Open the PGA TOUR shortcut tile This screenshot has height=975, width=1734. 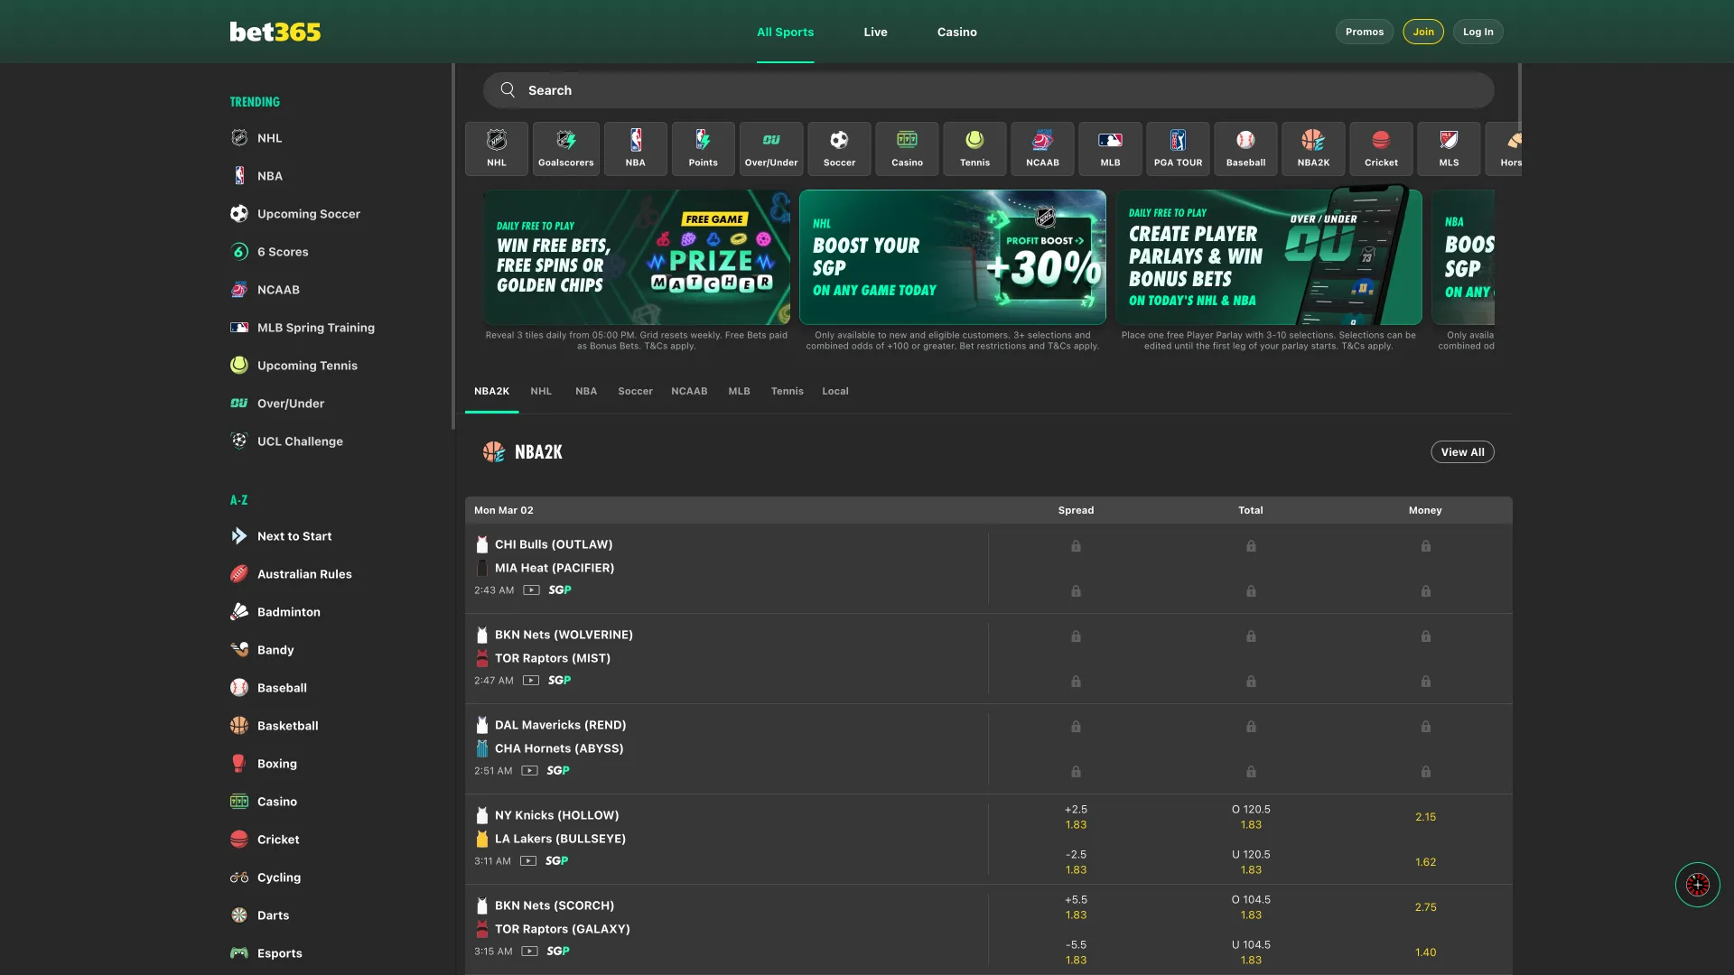(x=1178, y=148)
